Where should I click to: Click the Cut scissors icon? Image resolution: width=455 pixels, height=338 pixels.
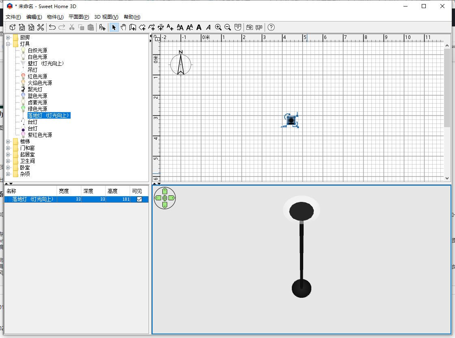[72, 27]
